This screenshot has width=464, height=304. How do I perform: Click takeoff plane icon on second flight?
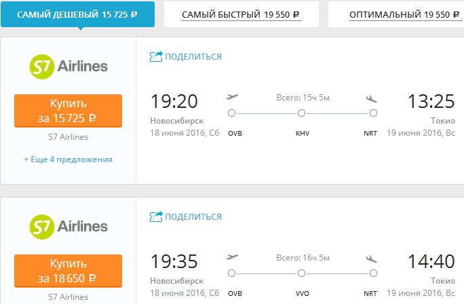pyautogui.click(x=232, y=257)
